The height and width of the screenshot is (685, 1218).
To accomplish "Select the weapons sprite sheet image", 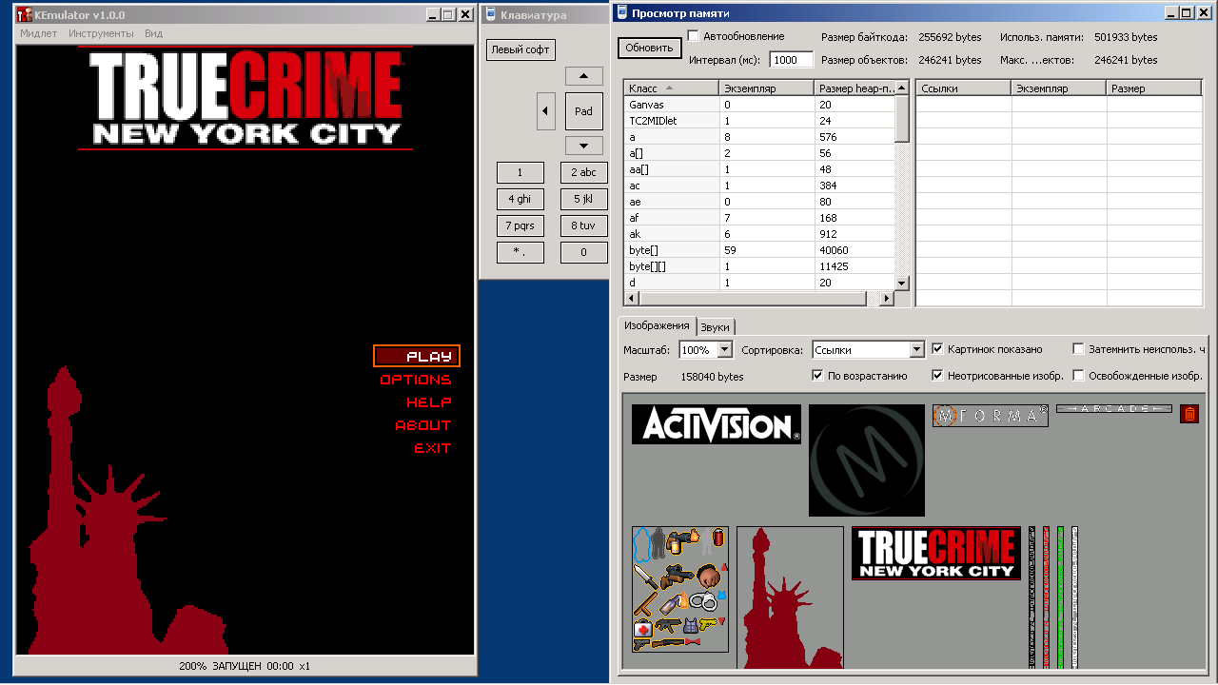I will tap(680, 589).
